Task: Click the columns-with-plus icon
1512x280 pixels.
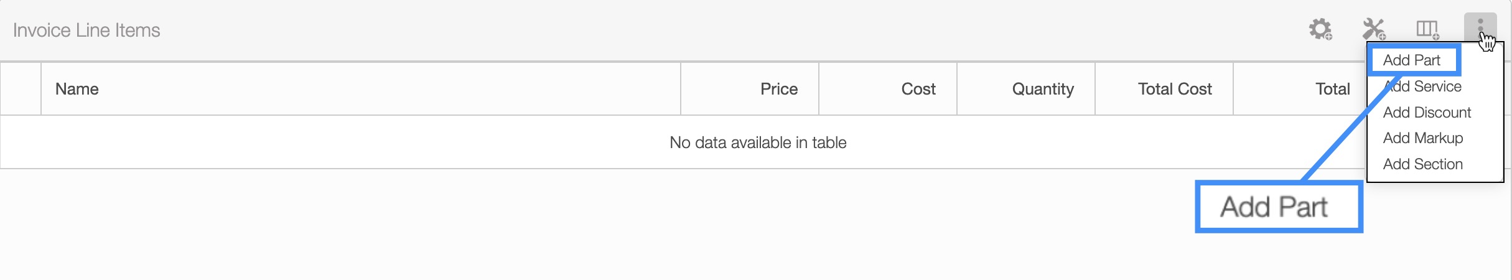Action: click(1427, 29)
